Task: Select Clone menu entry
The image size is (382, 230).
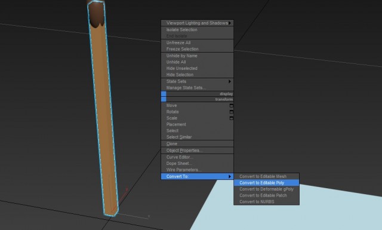Action: coord(197,143)
